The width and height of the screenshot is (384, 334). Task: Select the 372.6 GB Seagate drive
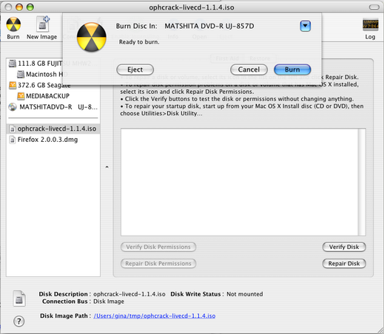(40, 85)
